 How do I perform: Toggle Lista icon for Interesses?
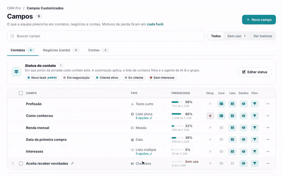(232, 152)
